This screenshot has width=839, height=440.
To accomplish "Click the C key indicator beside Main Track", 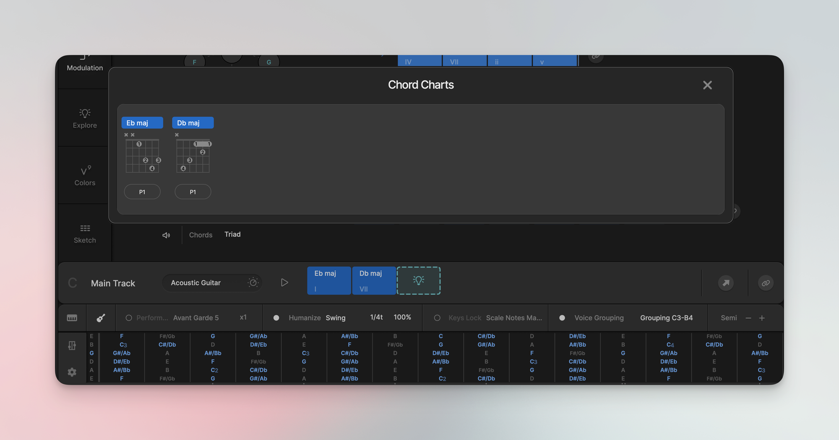I will (73, 283).
